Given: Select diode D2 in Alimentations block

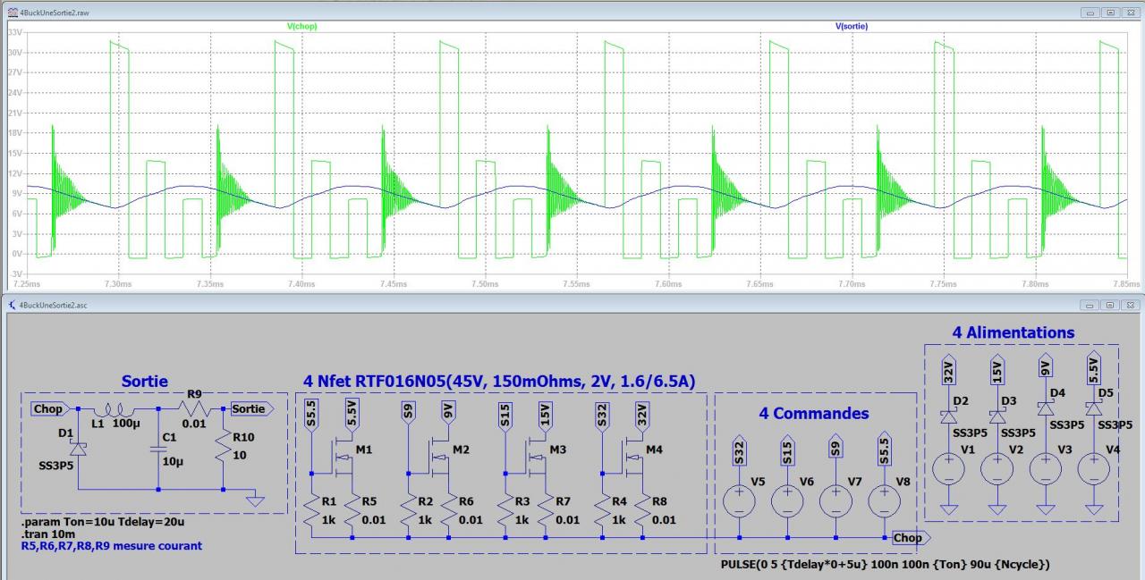Looking at the screenshot, I should (x=947, y=416).
